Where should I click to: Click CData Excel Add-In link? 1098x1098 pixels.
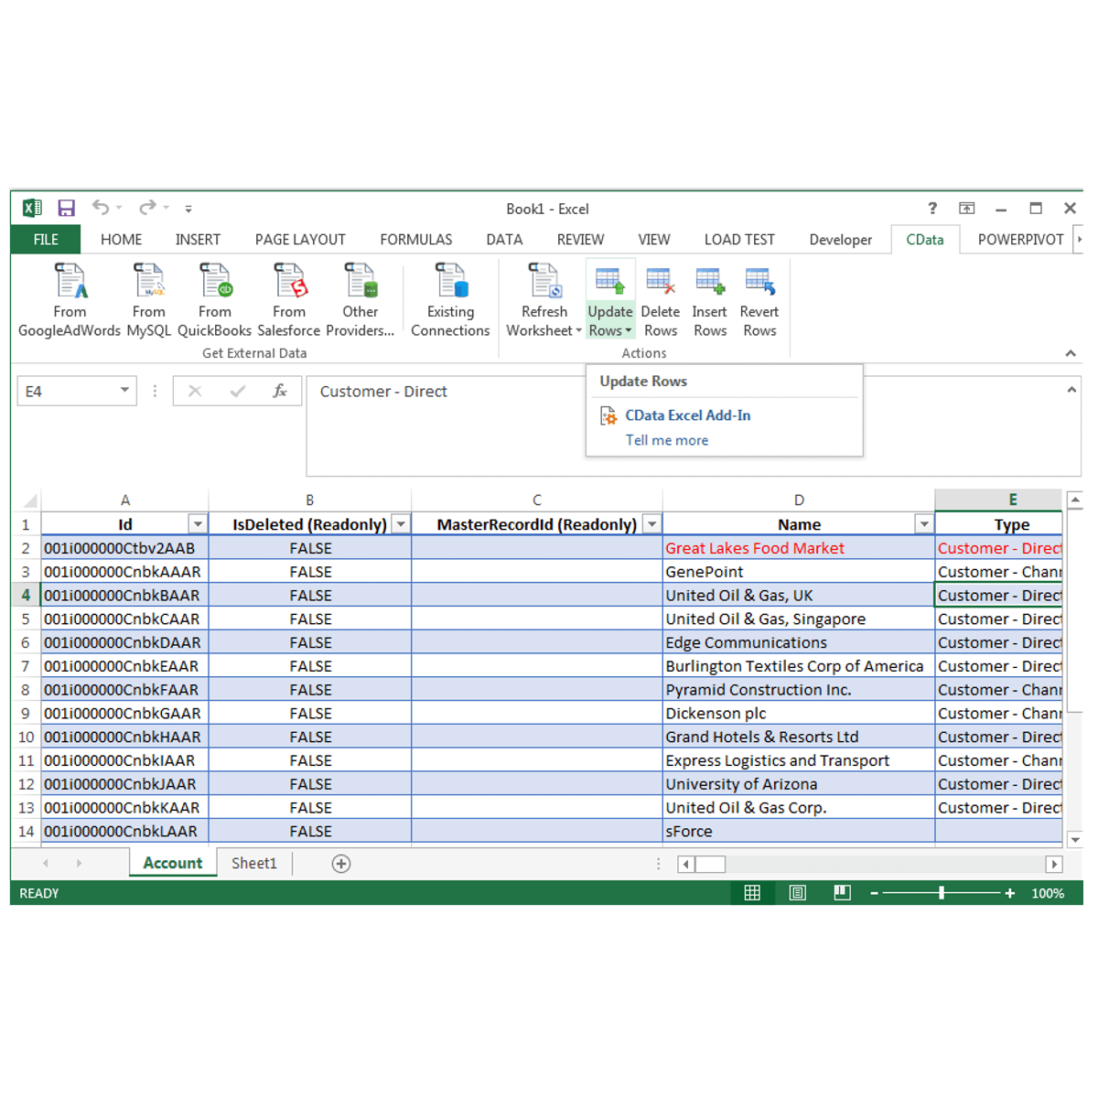point(688,415)
